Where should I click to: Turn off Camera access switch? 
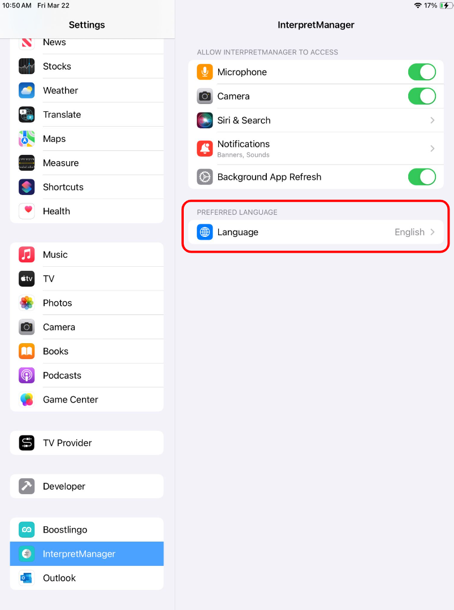(x=422, y=96)
